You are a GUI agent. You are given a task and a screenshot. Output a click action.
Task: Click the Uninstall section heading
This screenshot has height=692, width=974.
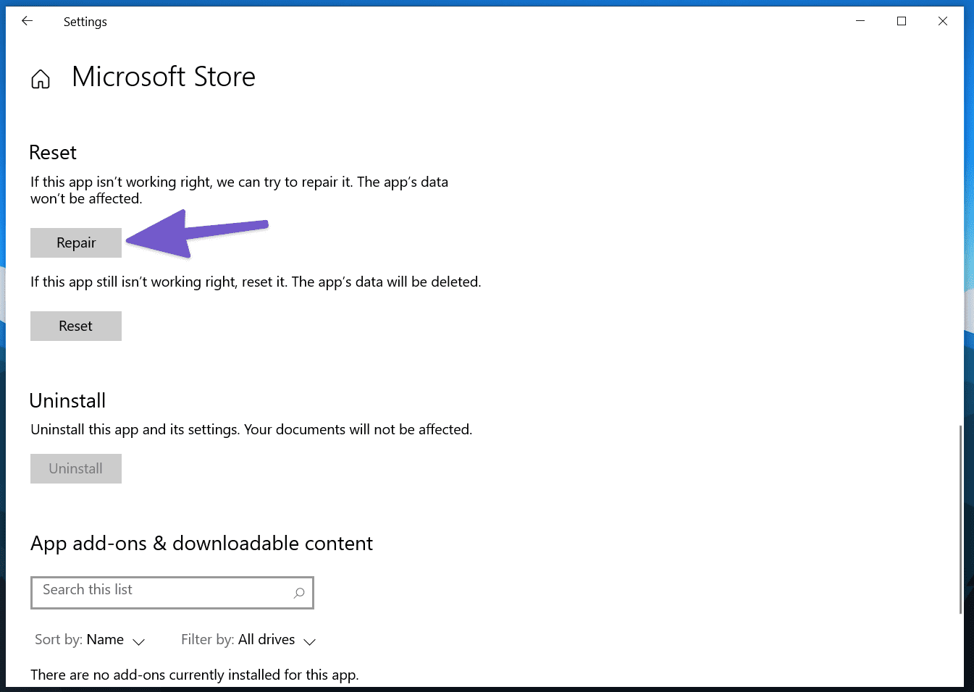pos(67,400)
